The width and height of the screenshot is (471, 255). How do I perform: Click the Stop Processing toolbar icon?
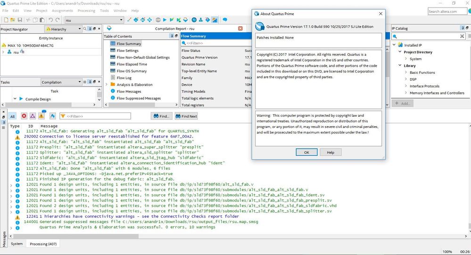[x=157, y=20]
